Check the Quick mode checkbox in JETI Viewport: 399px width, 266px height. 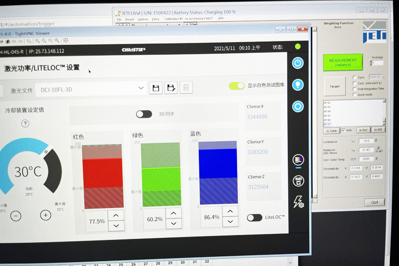tap(355, 95)
